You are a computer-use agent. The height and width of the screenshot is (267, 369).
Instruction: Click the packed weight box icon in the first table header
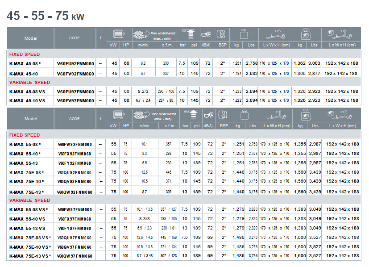[x=306, y=34]
